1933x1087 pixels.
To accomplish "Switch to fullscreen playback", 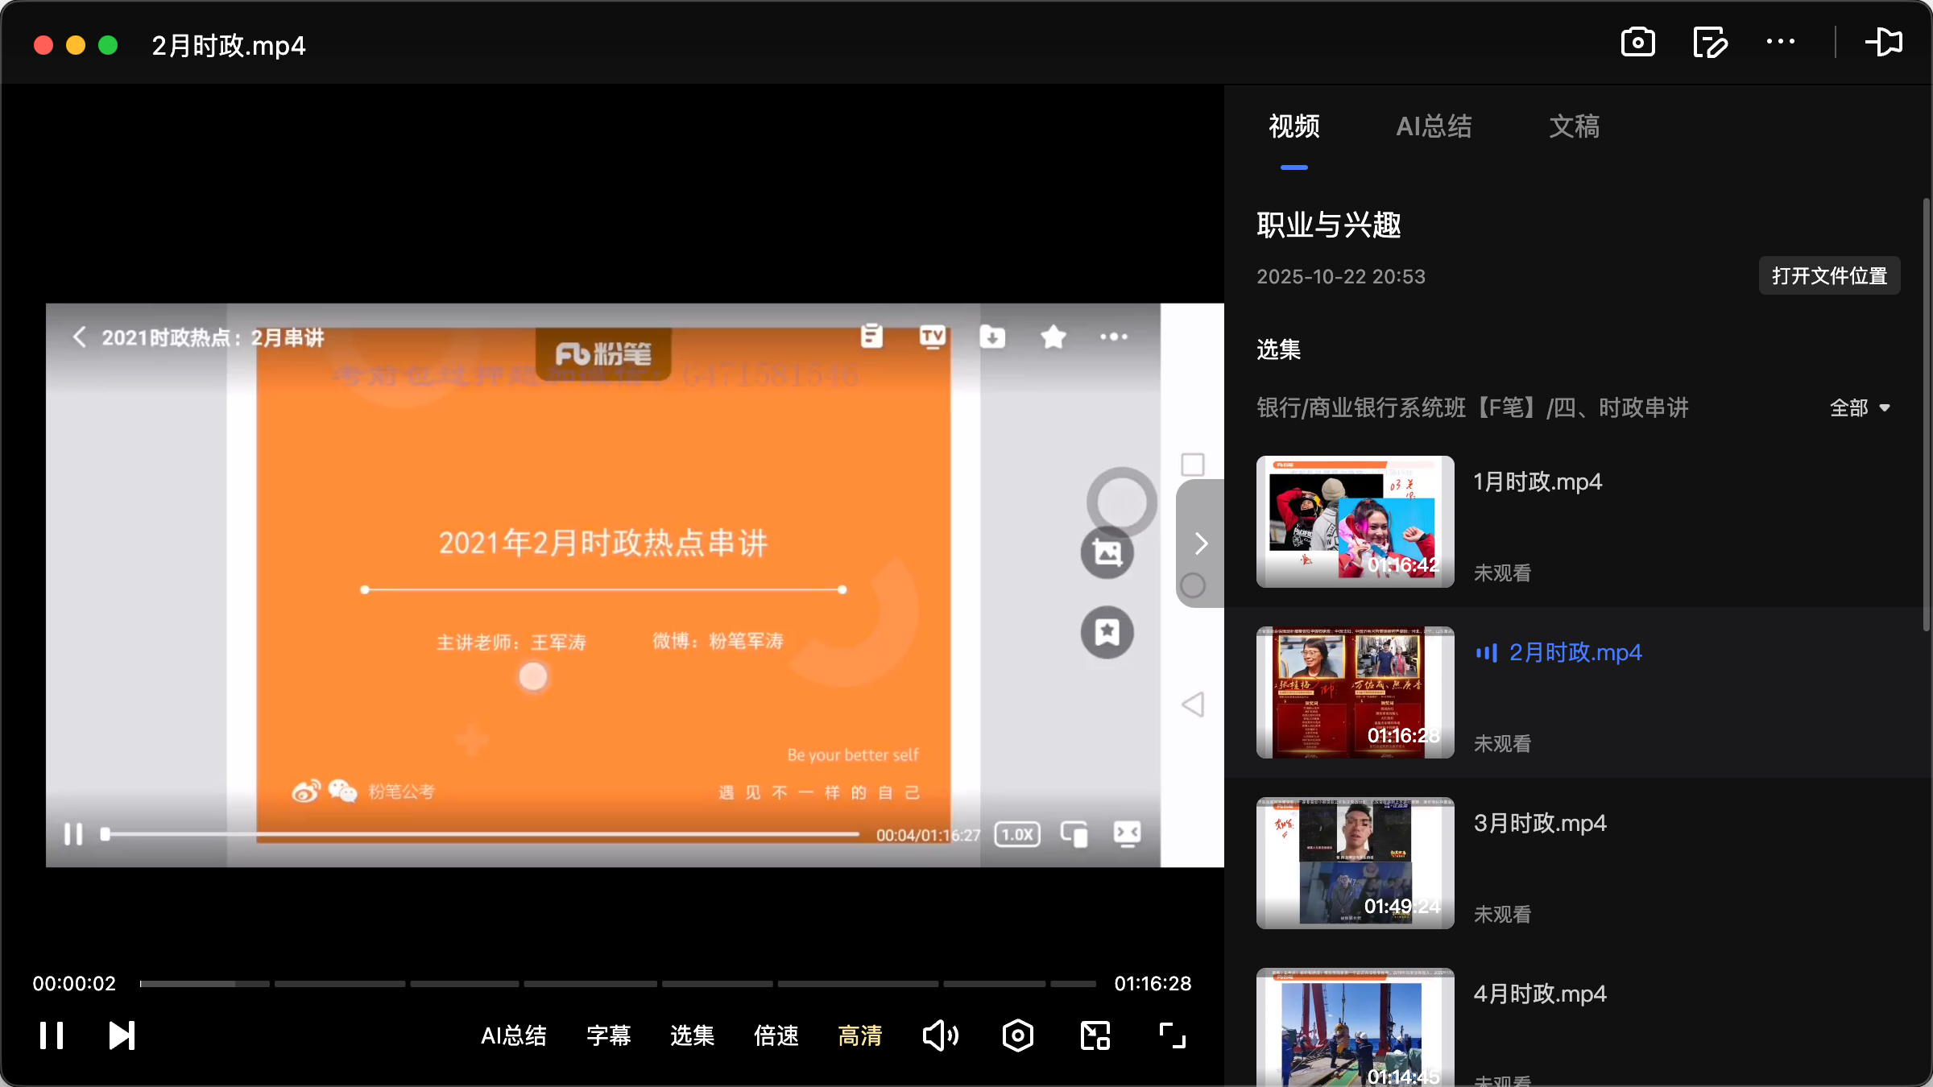I will point(1172,1035).
